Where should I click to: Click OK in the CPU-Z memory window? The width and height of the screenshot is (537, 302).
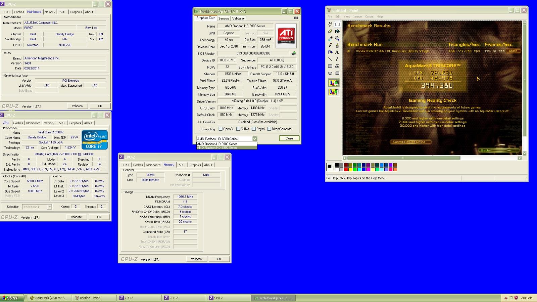(219, 259)
